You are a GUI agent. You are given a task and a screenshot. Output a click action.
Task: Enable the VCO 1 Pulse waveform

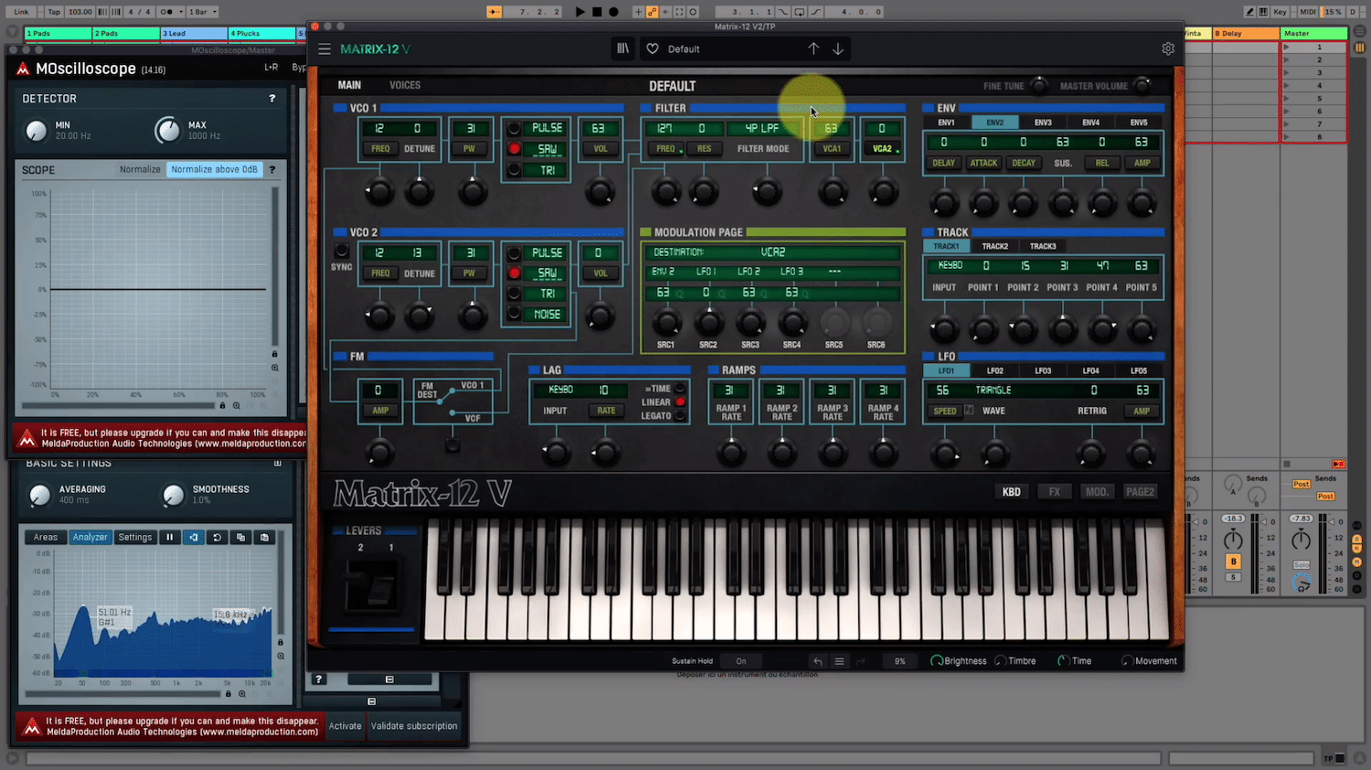515,128
